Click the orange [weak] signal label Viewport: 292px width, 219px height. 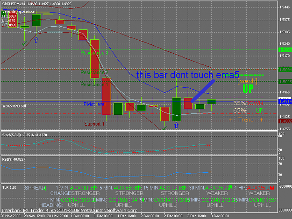tap(248, 81)
